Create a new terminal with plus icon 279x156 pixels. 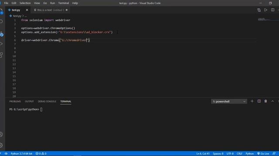(252, 101)
